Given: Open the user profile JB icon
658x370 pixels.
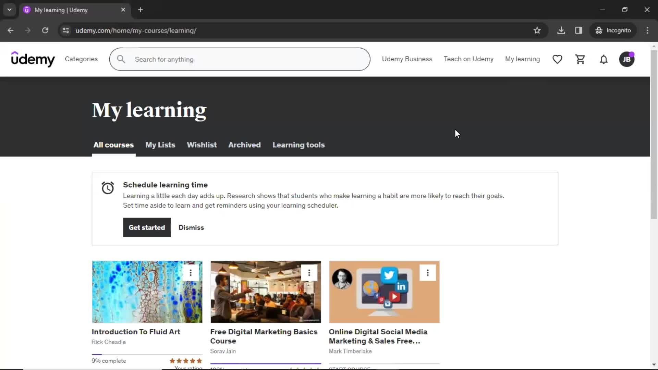Looking at the screenshot, I should (x=627, y=59).
